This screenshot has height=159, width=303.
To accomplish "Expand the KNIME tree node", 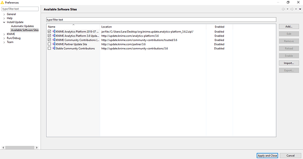I will pos(4,34).
